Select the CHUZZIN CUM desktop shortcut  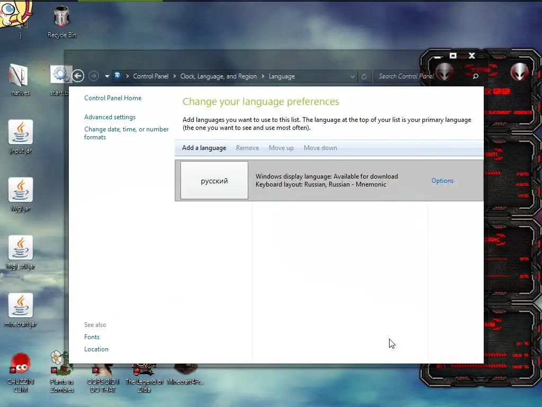(21, 373)
